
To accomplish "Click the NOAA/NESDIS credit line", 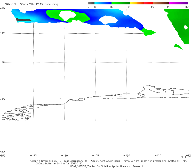I will [107, 166].
